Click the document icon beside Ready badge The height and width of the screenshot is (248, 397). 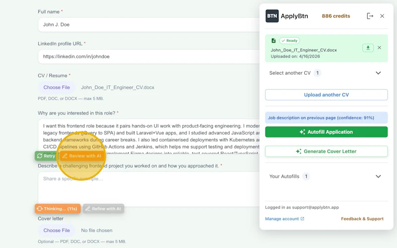(x=273, y=41)
